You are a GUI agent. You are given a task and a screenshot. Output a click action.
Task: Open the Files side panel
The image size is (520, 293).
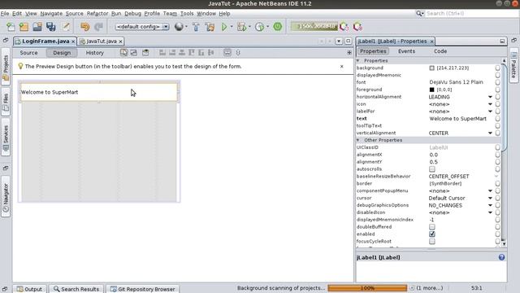click(6, 102)
